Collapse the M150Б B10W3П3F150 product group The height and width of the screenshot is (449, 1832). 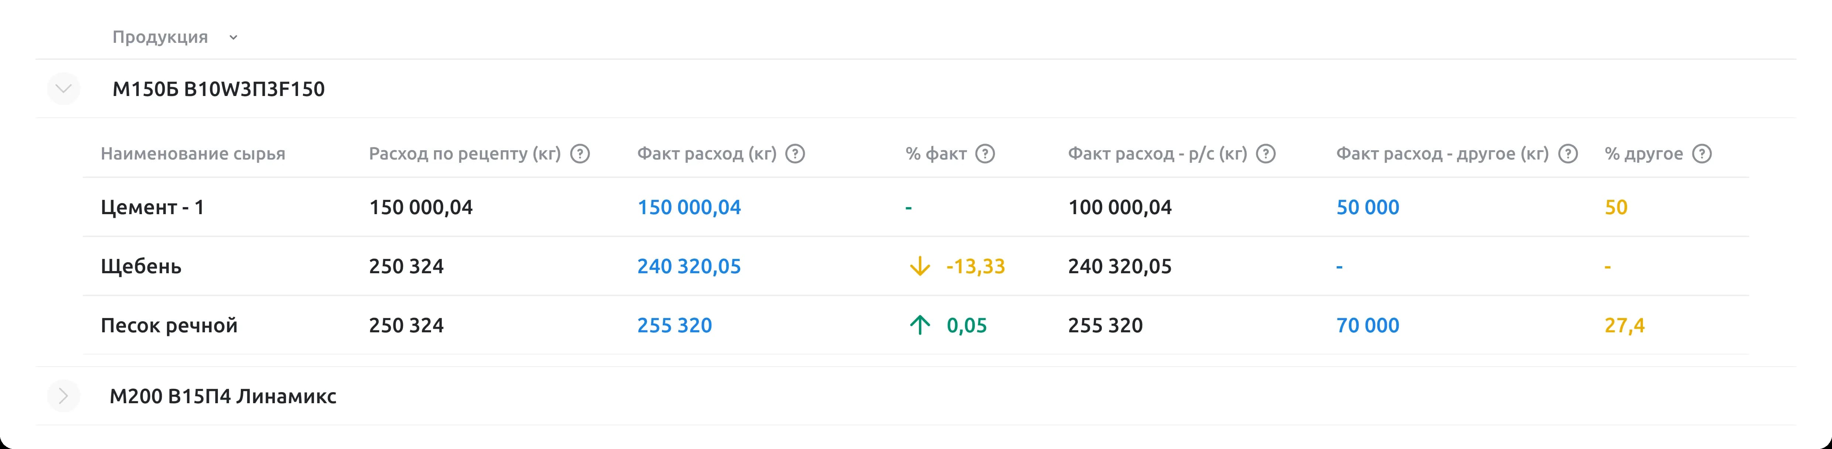point(63,89)
